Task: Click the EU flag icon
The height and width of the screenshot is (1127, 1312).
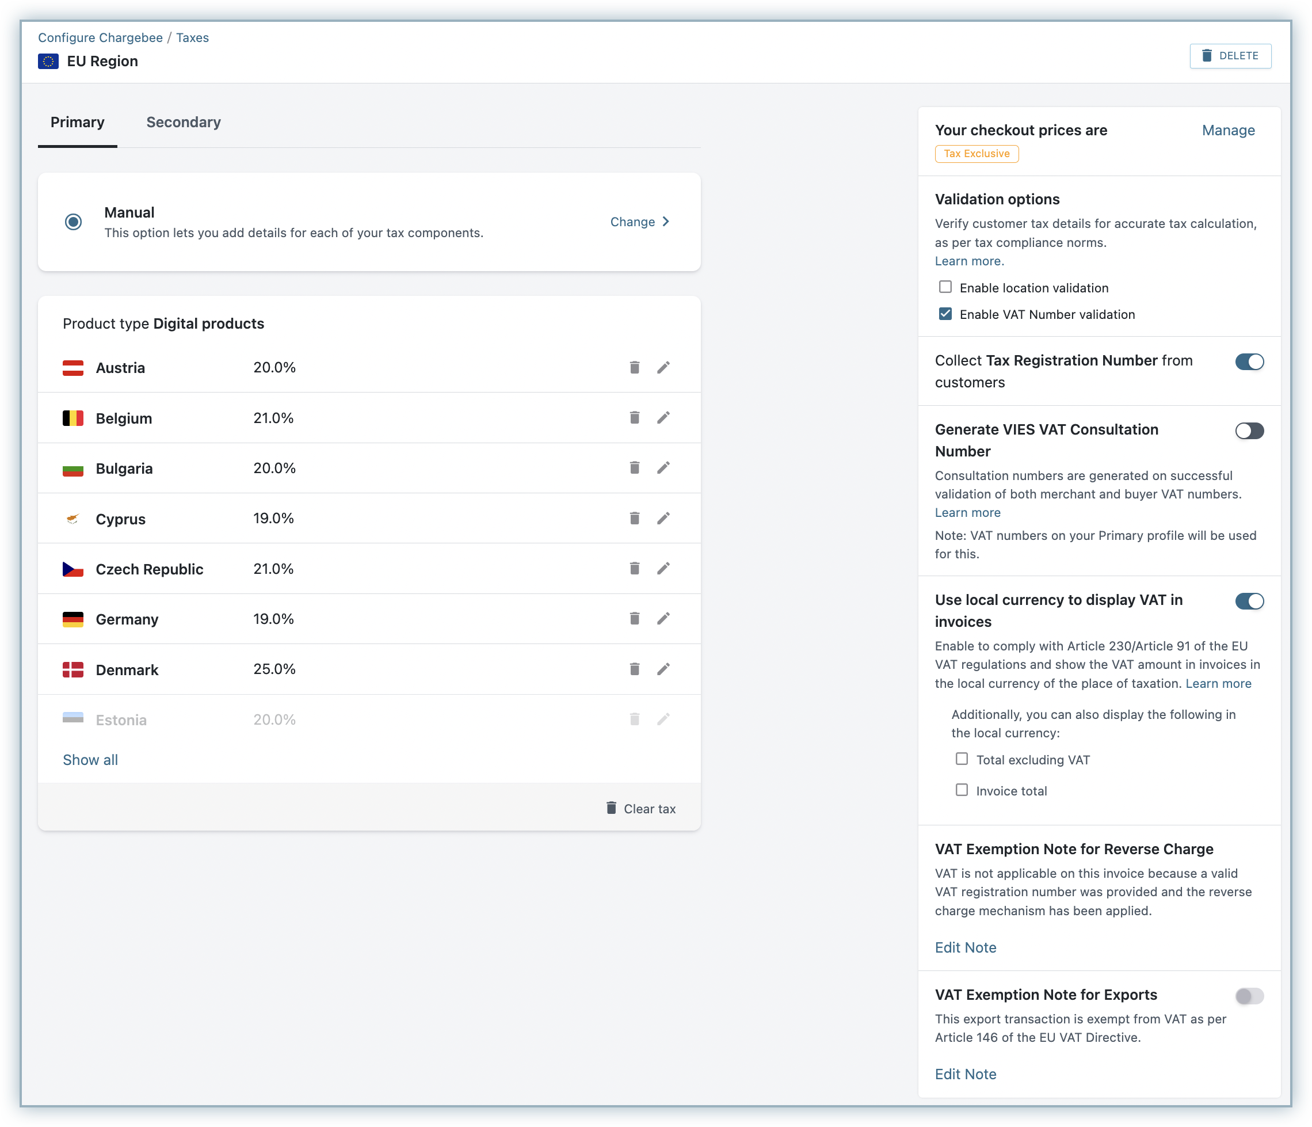Action: click(x=48, y=62)
